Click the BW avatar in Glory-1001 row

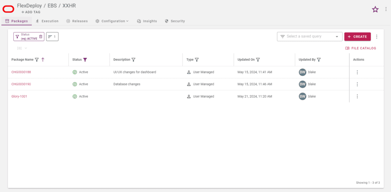[302, 96]
